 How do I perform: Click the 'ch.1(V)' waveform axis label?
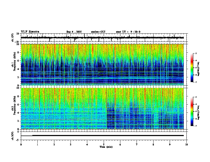(13, 38)
